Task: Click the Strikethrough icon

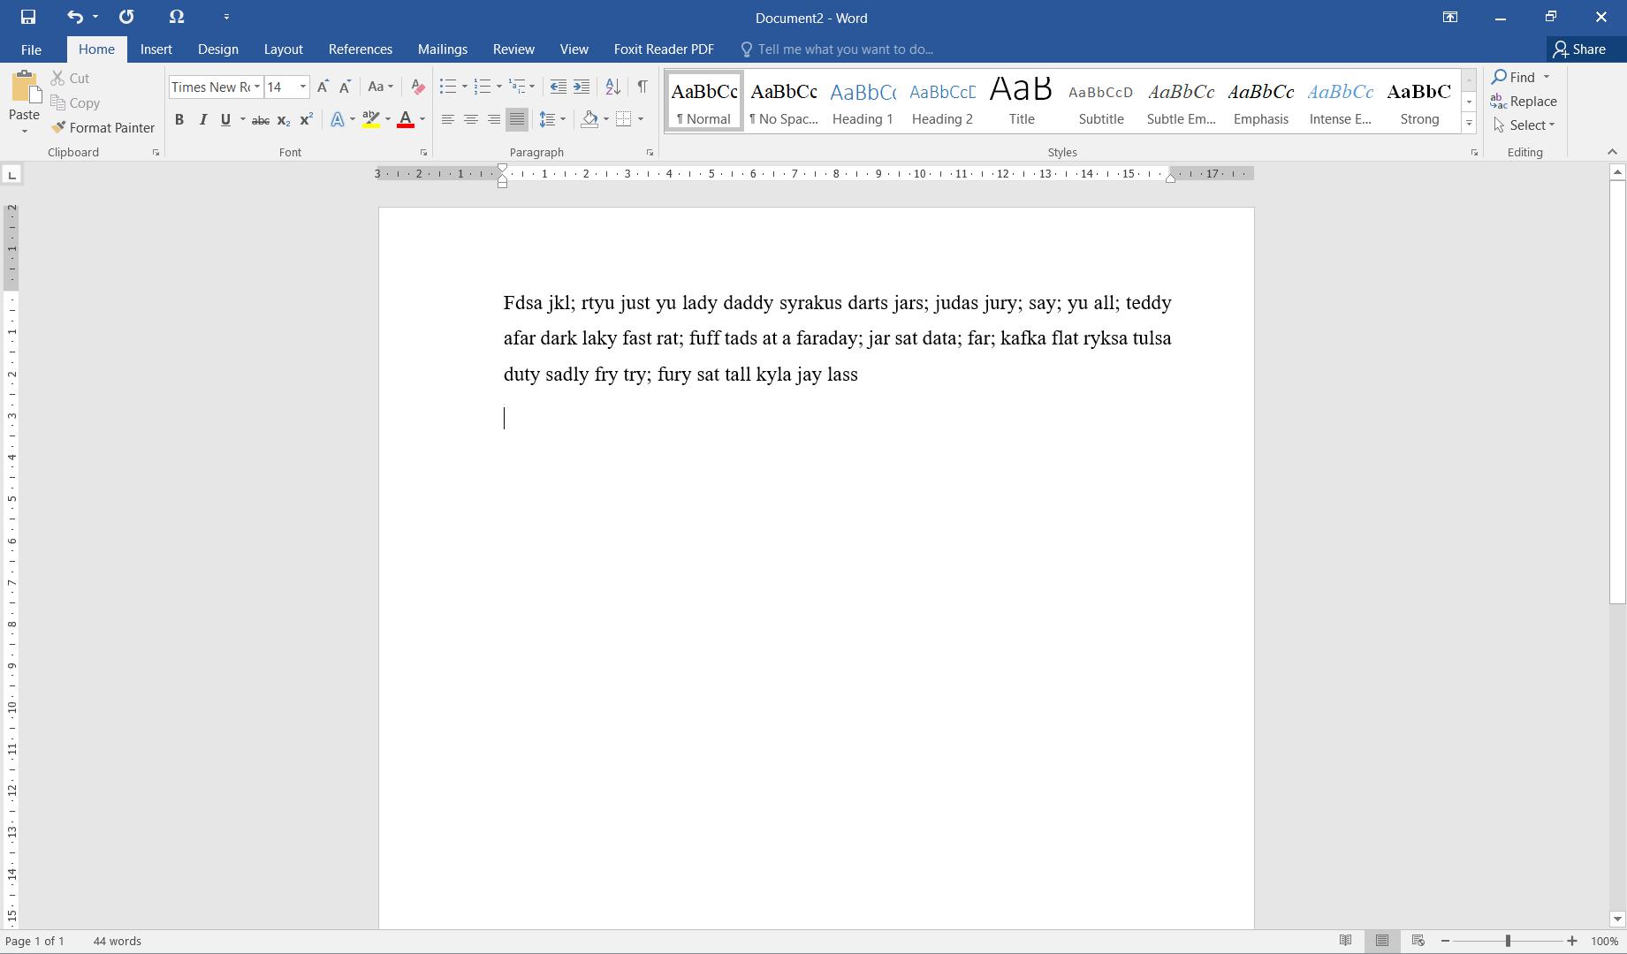Action: click(260, 120)
